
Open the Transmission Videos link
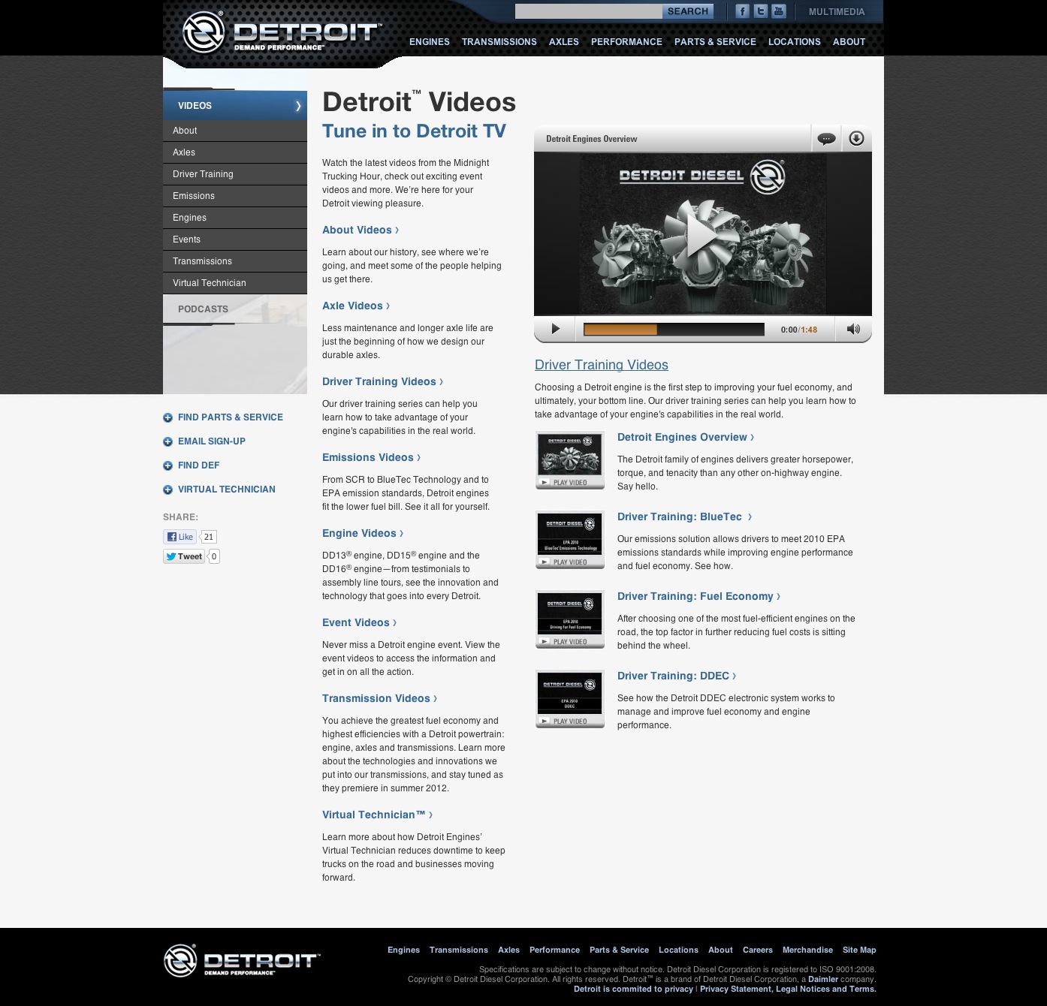(379, 698)
